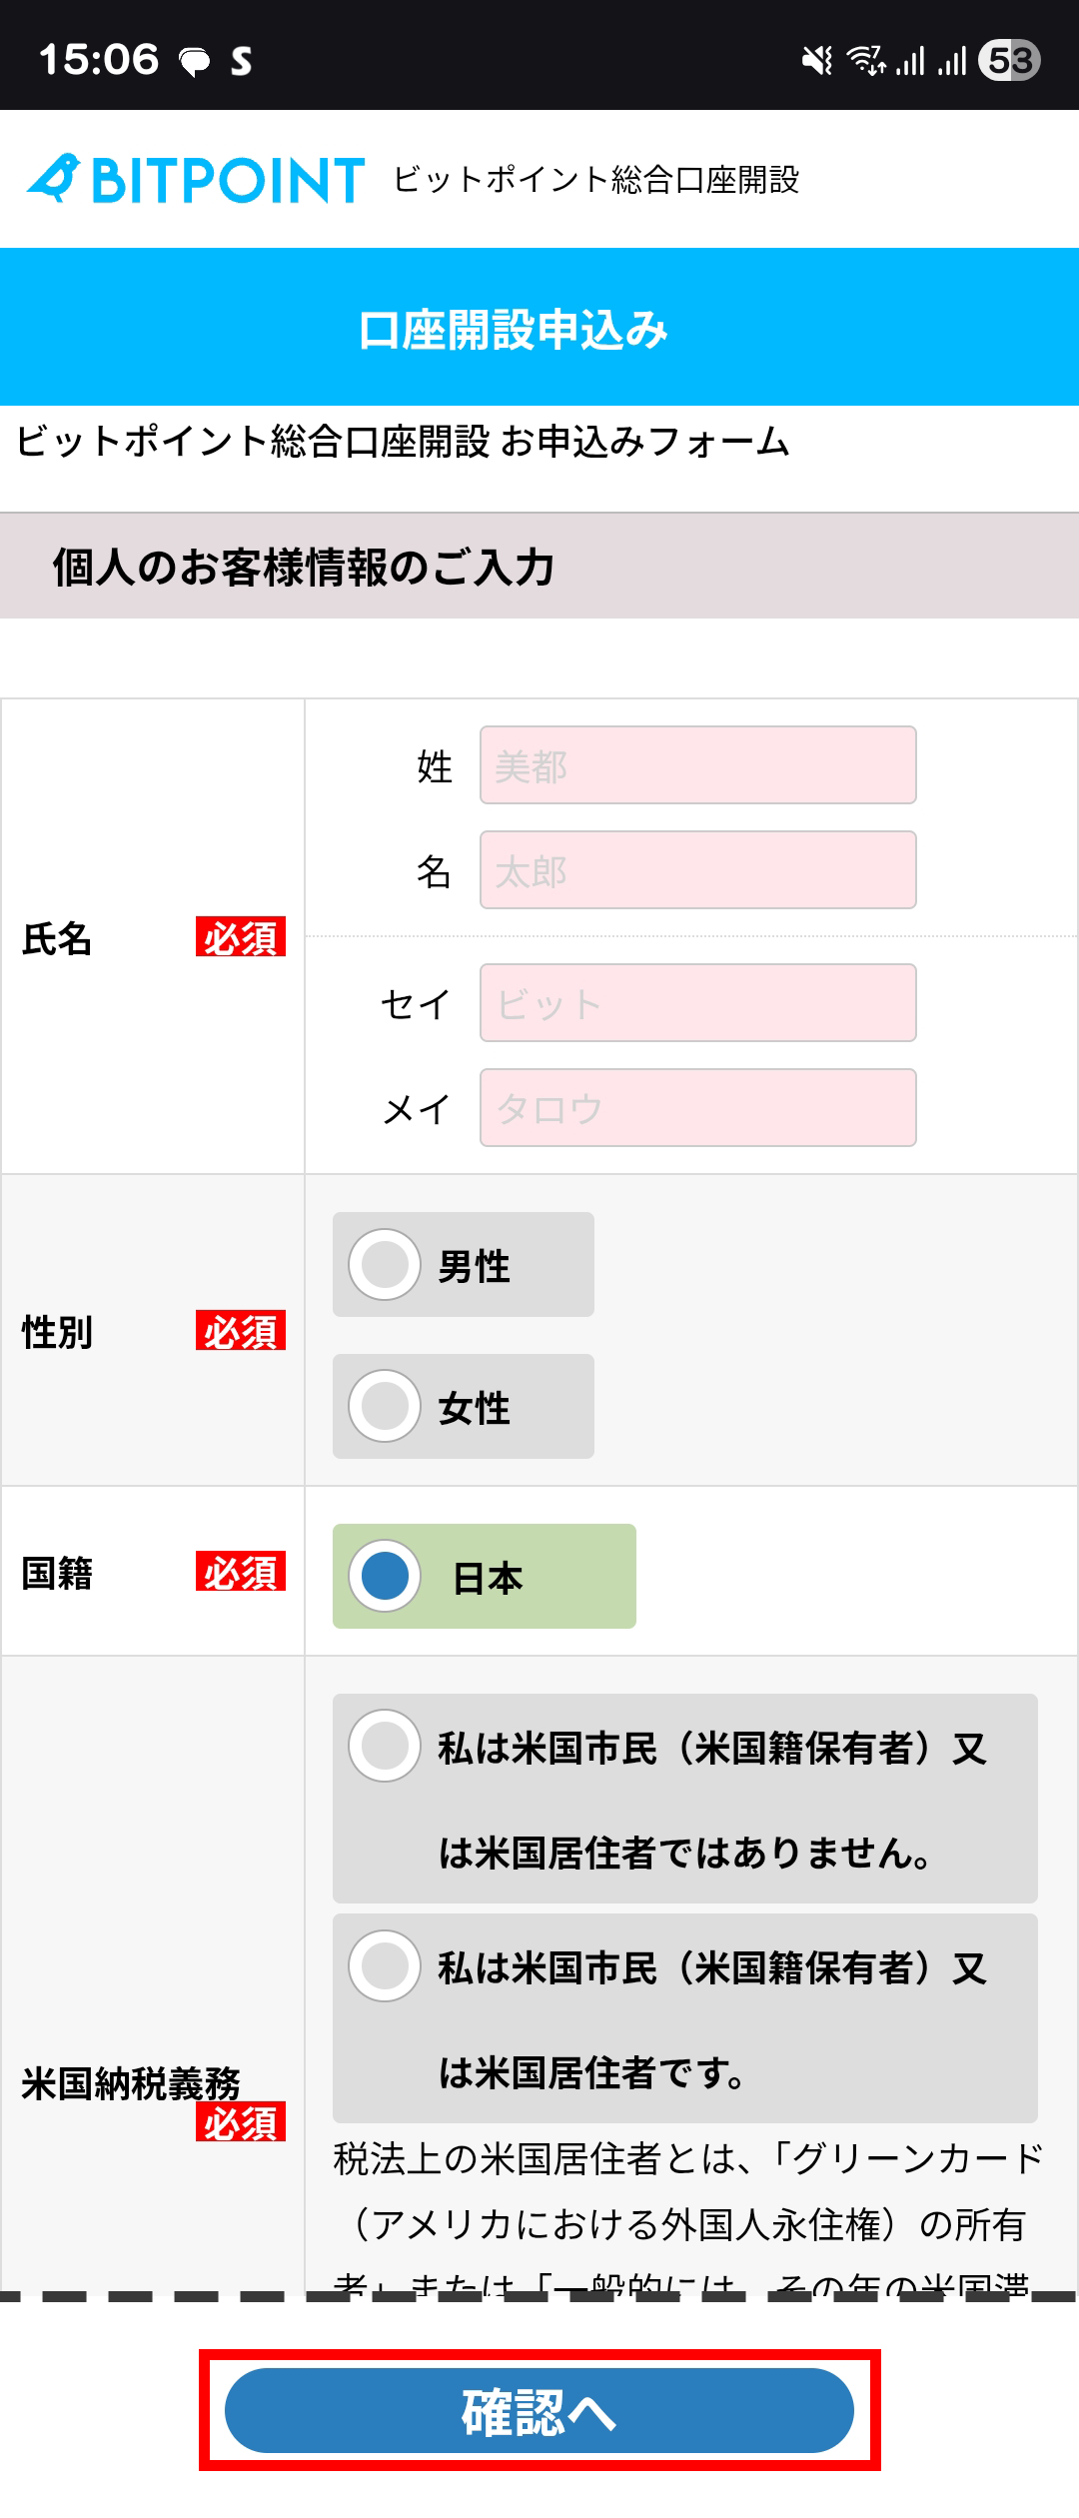Screen dimensions: 1079x2518
Task: Focus the メイ katakana given name field
Action: (698, 1108)
